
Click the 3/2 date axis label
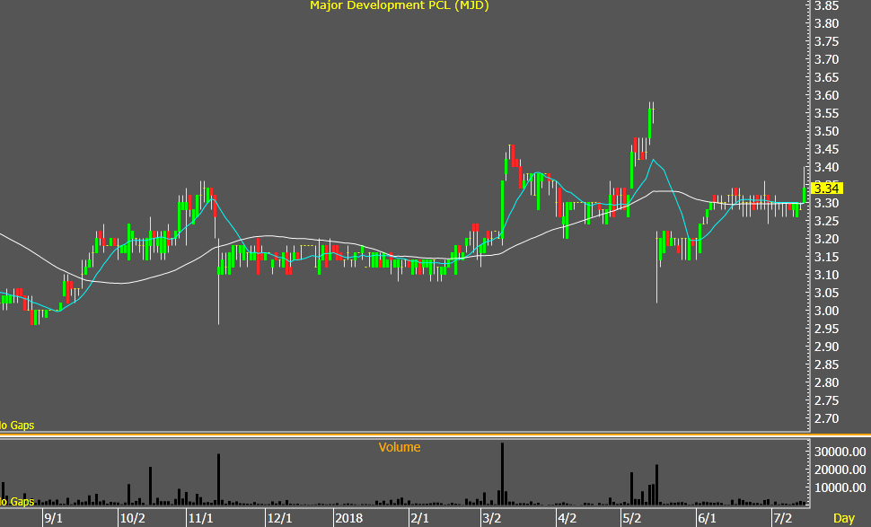[491, 518]
